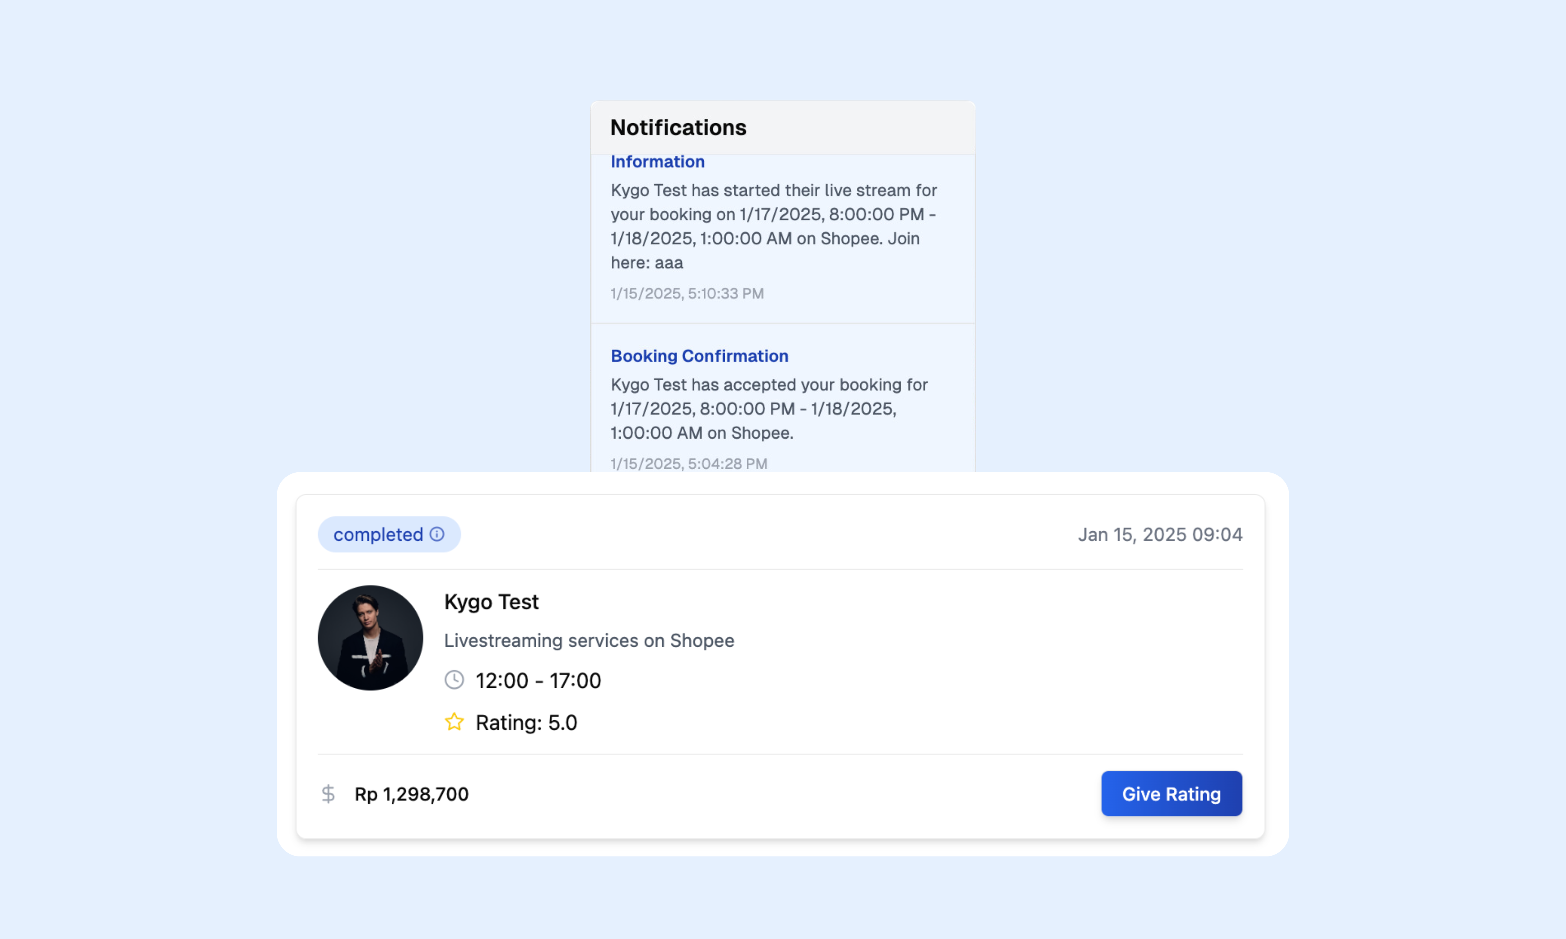Open the Booking Confirmation notification title
The width and height of the screenshot is (1566, 939).
coord(699,356)
